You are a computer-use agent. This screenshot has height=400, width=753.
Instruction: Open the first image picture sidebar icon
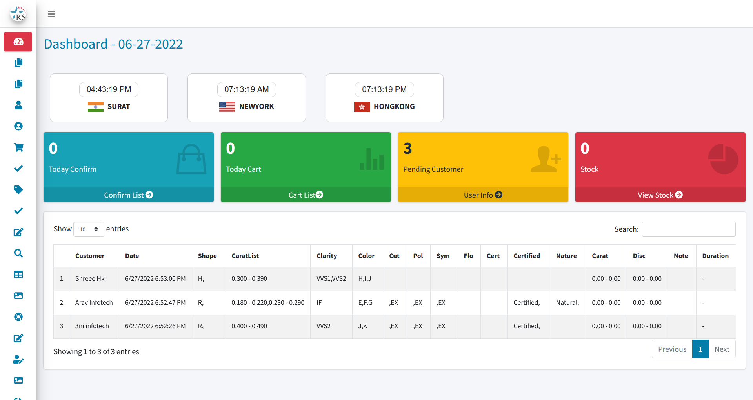pyautogui.click(x=18, y=296)
